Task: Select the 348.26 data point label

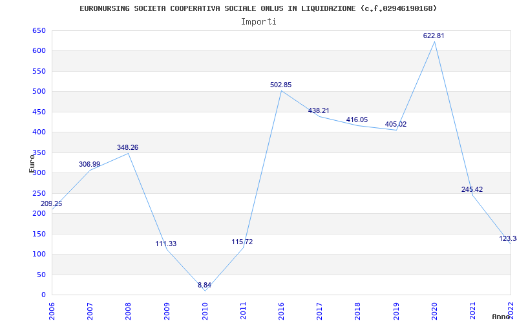Action: (x=127, y=147)
